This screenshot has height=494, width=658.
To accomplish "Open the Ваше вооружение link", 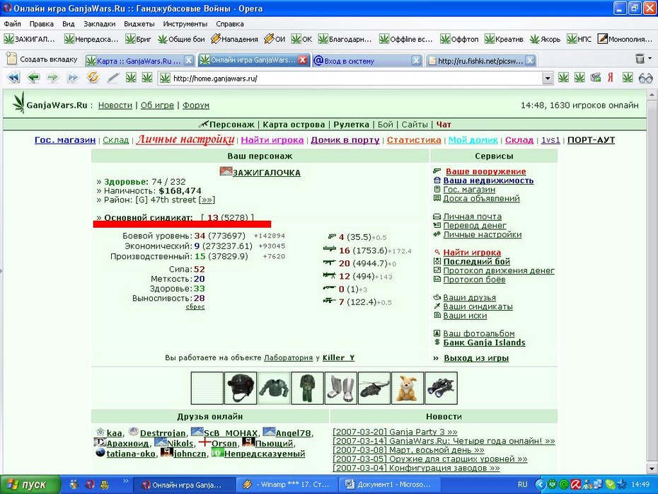I will coord(485,171).
